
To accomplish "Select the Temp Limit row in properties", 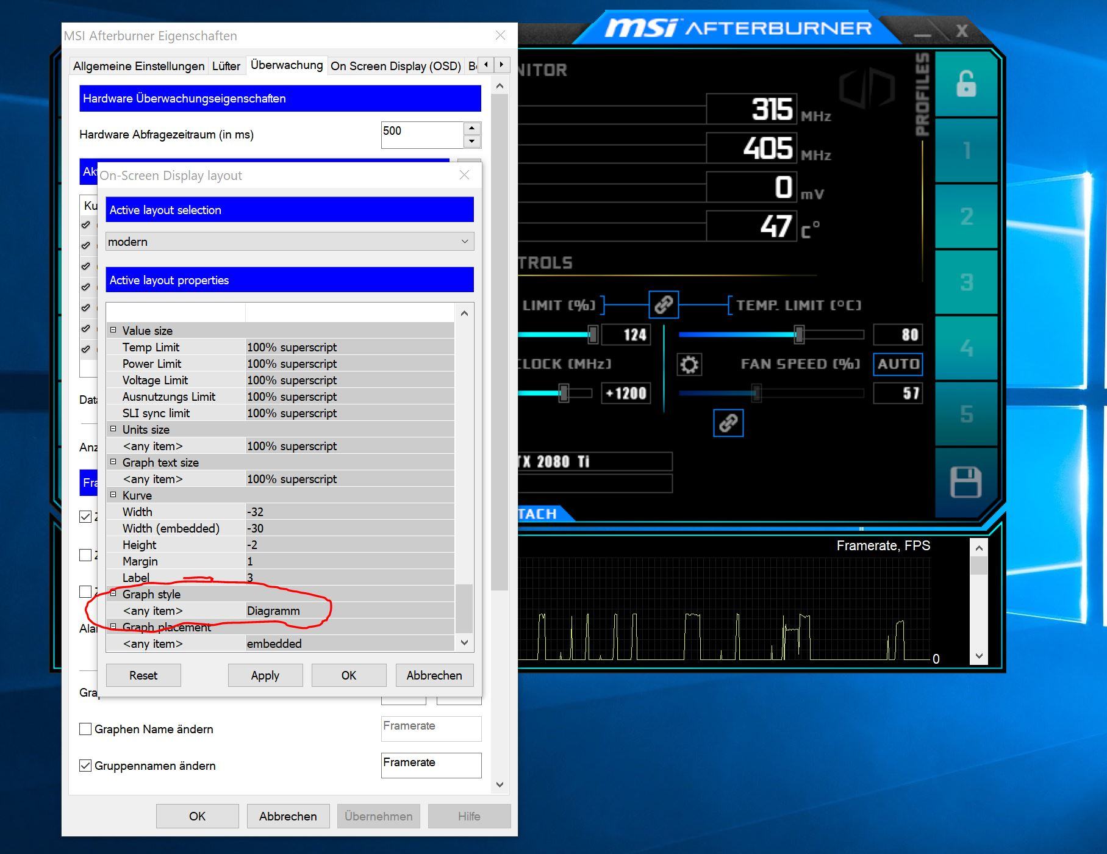I will (281, 347).
